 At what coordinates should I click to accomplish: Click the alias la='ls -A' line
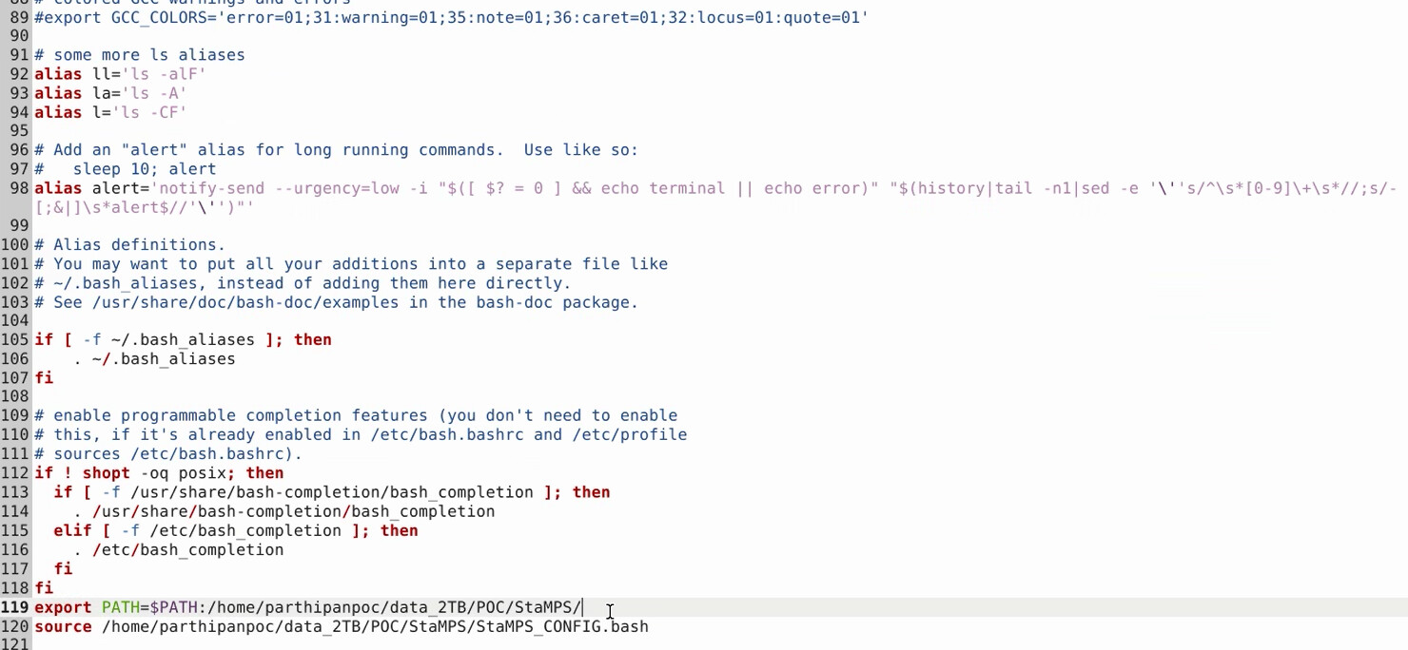click(110, 93)
